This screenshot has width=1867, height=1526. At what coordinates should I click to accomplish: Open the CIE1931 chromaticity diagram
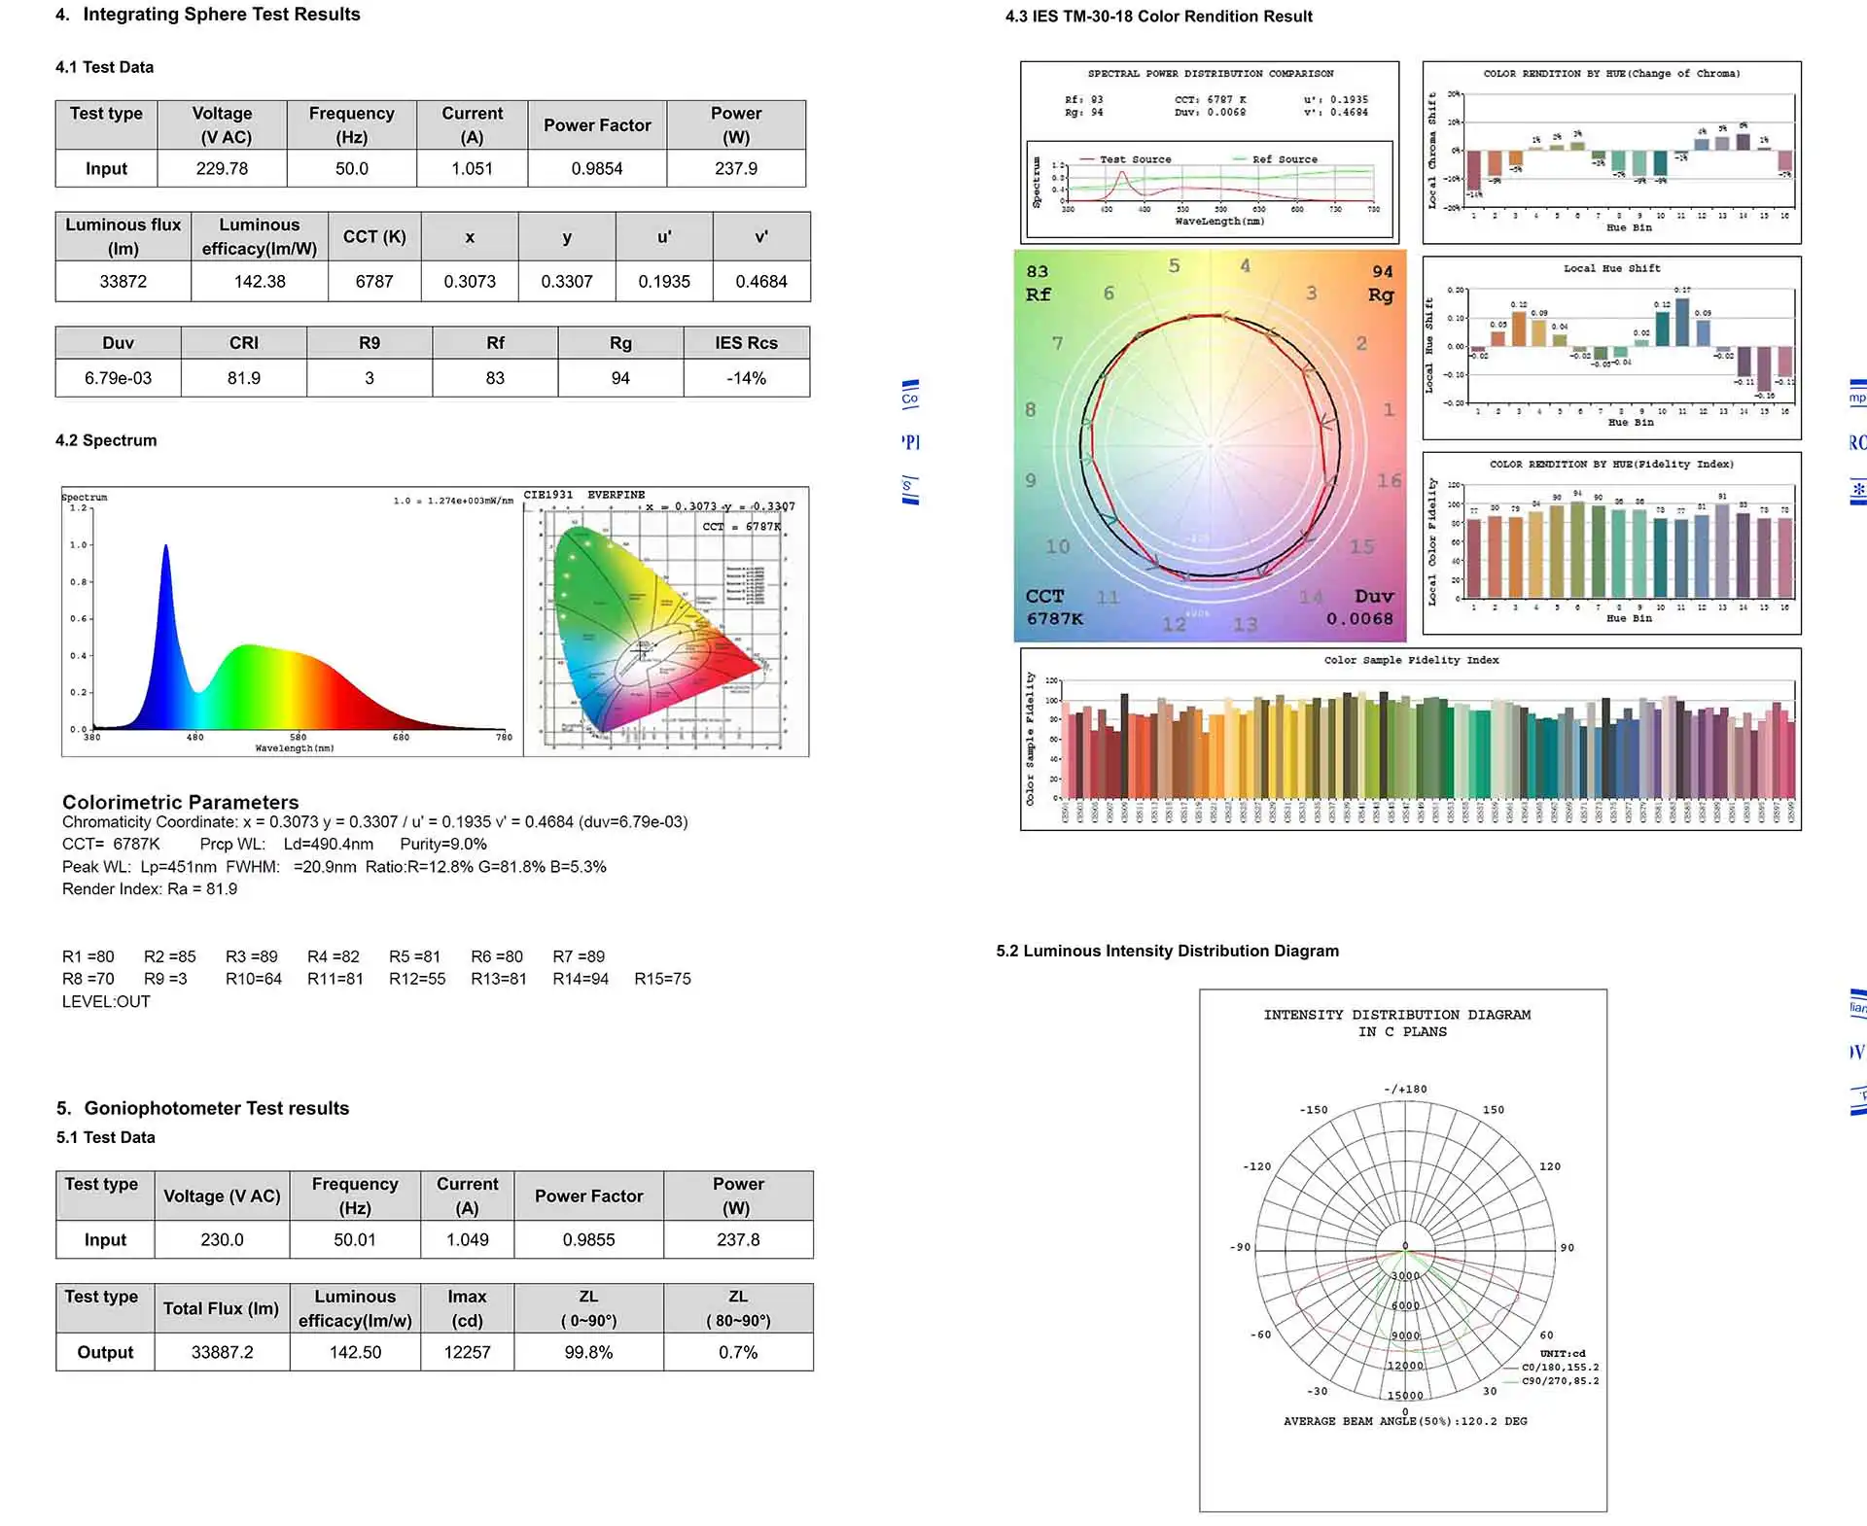(666, 622)
